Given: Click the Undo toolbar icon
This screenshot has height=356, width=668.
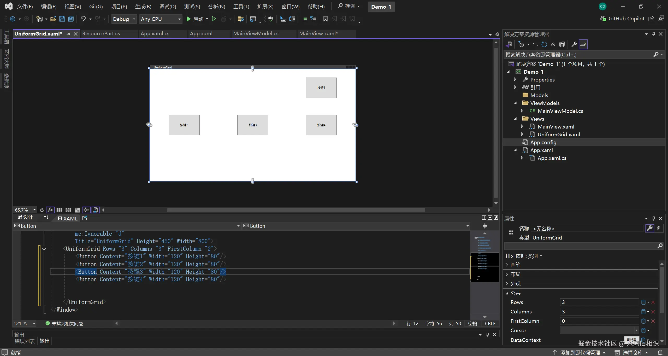Looking at the screenshot, I should (83, 19).
